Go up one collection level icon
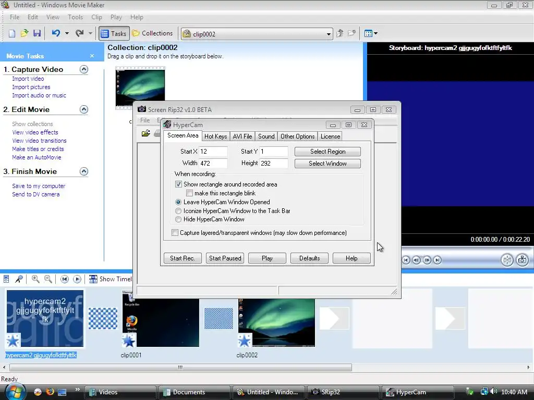This screenshot has height=400, width=534. point(339,33)
